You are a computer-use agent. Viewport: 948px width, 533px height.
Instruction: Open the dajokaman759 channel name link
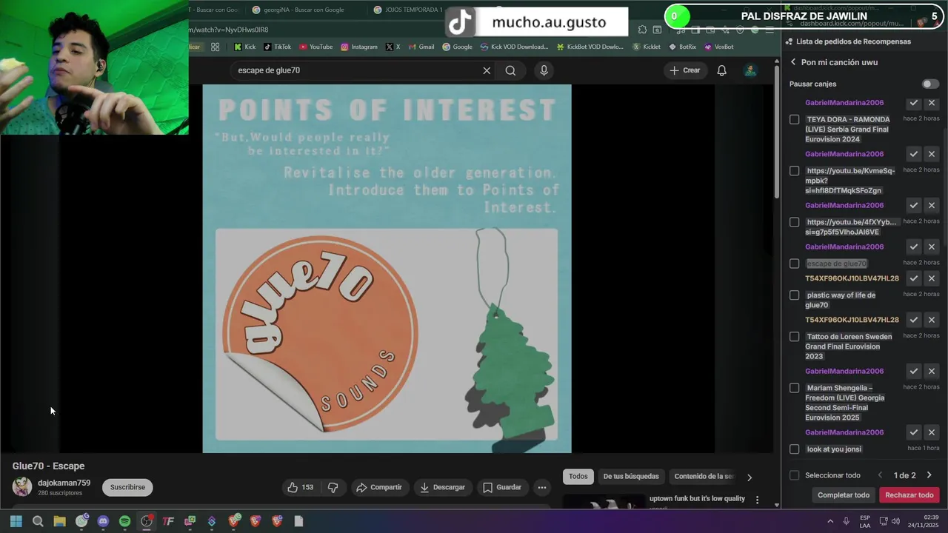(64, 483)
